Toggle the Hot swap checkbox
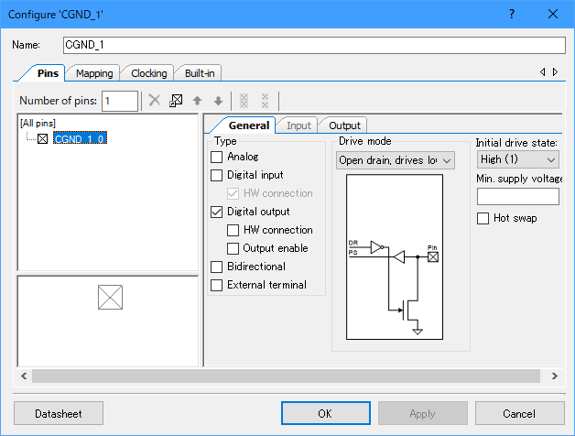The width and height of the screenshot is (575, 436). coord(483,218)
